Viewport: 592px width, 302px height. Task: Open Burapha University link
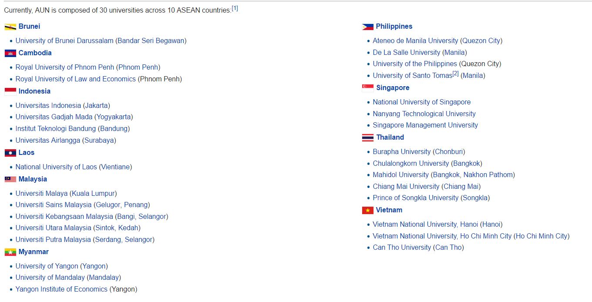click(x=402, y=152)
